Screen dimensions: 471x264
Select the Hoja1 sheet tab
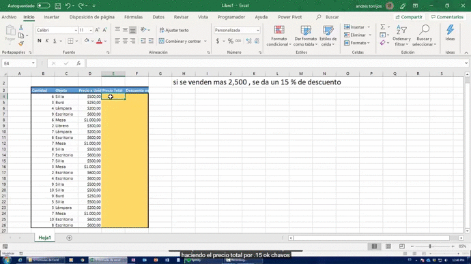point(45,237)
